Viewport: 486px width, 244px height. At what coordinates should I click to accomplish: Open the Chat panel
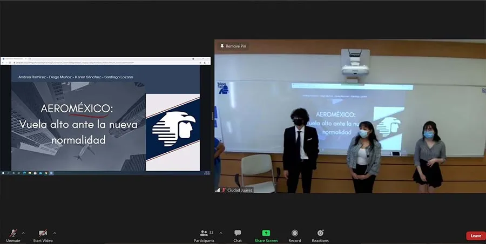pos(238,235)
